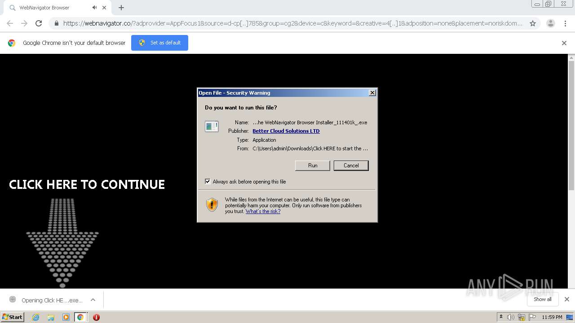This screenshot has height=323, width=575.
Task: Click the dotted down arrow graphic
Action: coord(62,243)
